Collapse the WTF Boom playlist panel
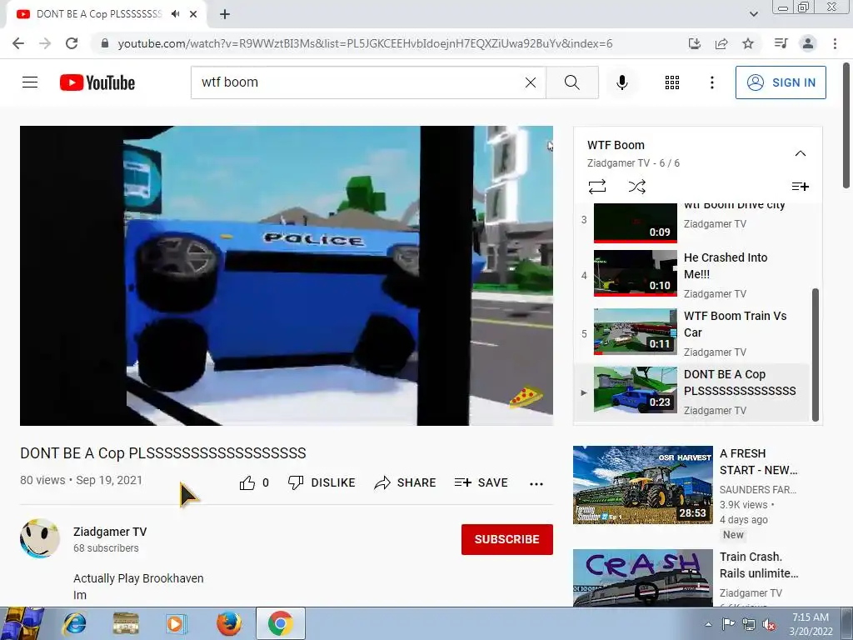 coord(801,153)
